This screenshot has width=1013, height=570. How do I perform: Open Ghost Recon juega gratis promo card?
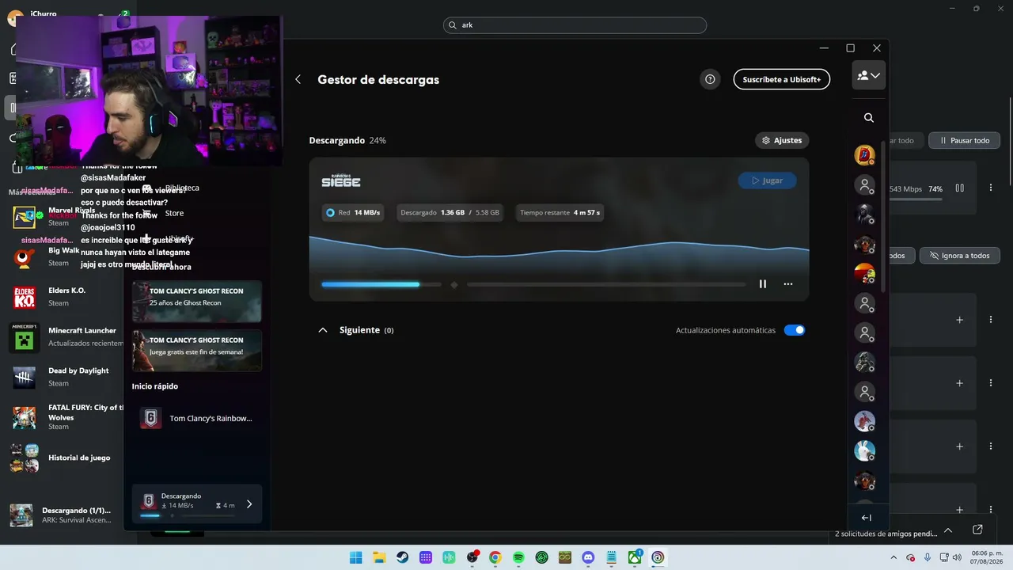click(x=196, y=351)
